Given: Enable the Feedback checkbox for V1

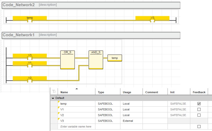Looking at the screenshot, I should point(199,109).
